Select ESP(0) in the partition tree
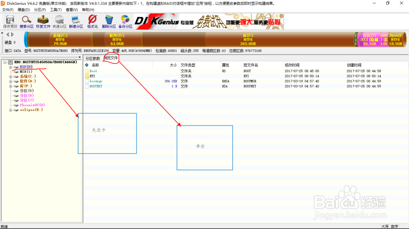Screen dimensions: 409x229 click(x=26, y=67)
